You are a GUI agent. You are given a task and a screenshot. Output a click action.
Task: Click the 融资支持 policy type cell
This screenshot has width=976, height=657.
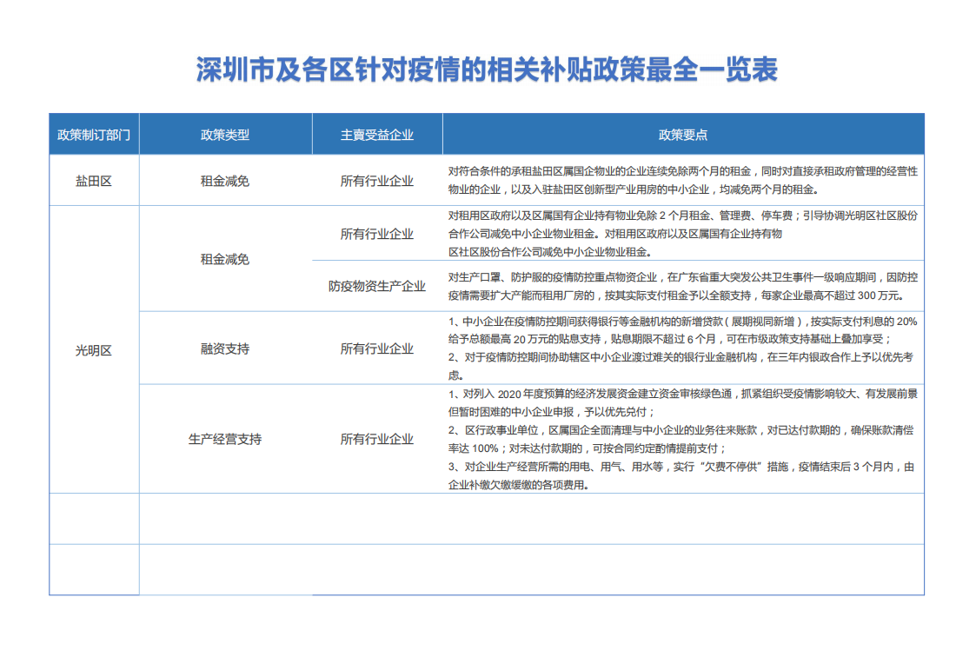pyautogui.click(x=225, y=348)
